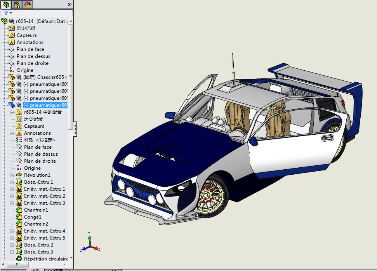
Task: Select the Enlèv. mat.-Extru.4 cut feature
Action: tap(44, 231)
